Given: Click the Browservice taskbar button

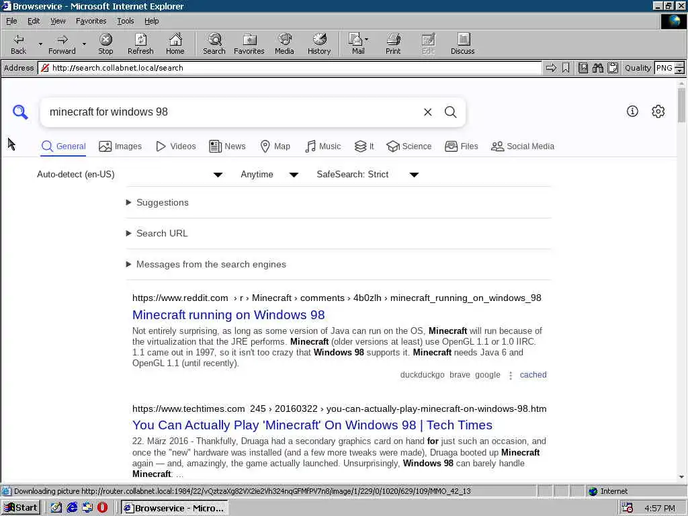Looking at the screenshot, I should pos(175,508).
